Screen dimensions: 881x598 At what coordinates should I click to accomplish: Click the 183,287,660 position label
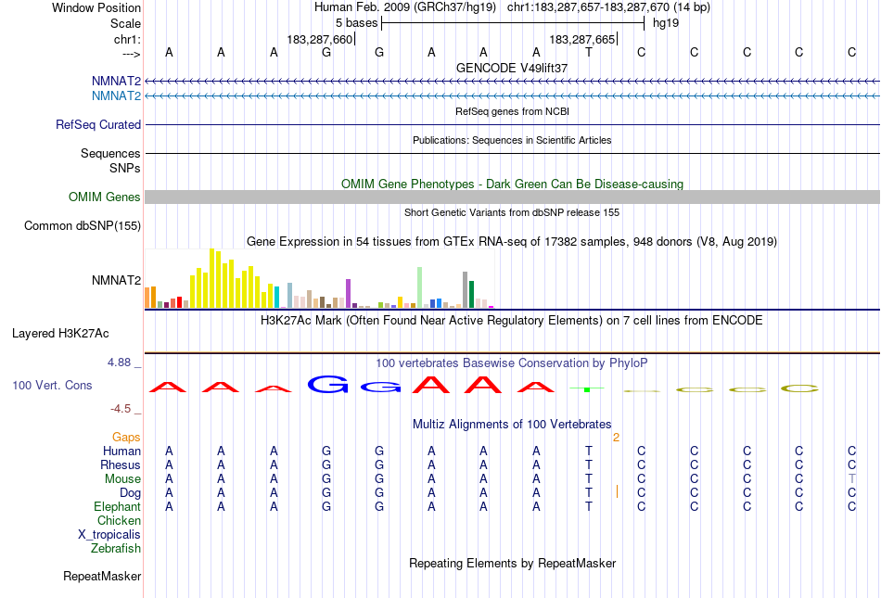320,39
